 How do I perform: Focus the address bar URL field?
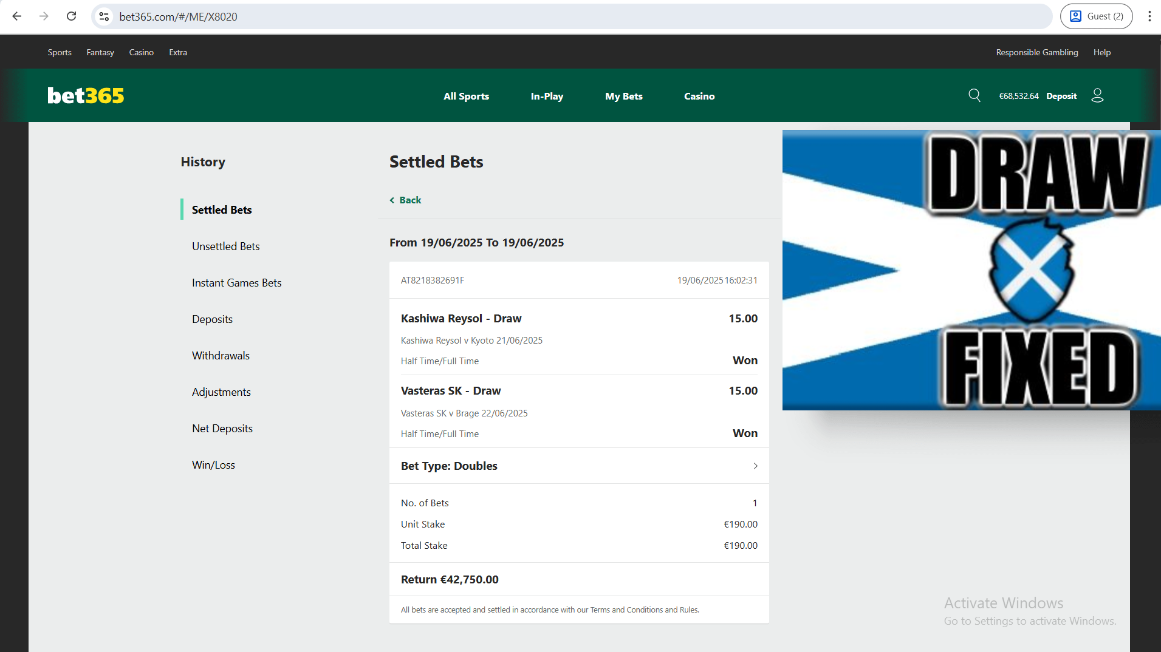pyautogui.click(x=571, y=16)
